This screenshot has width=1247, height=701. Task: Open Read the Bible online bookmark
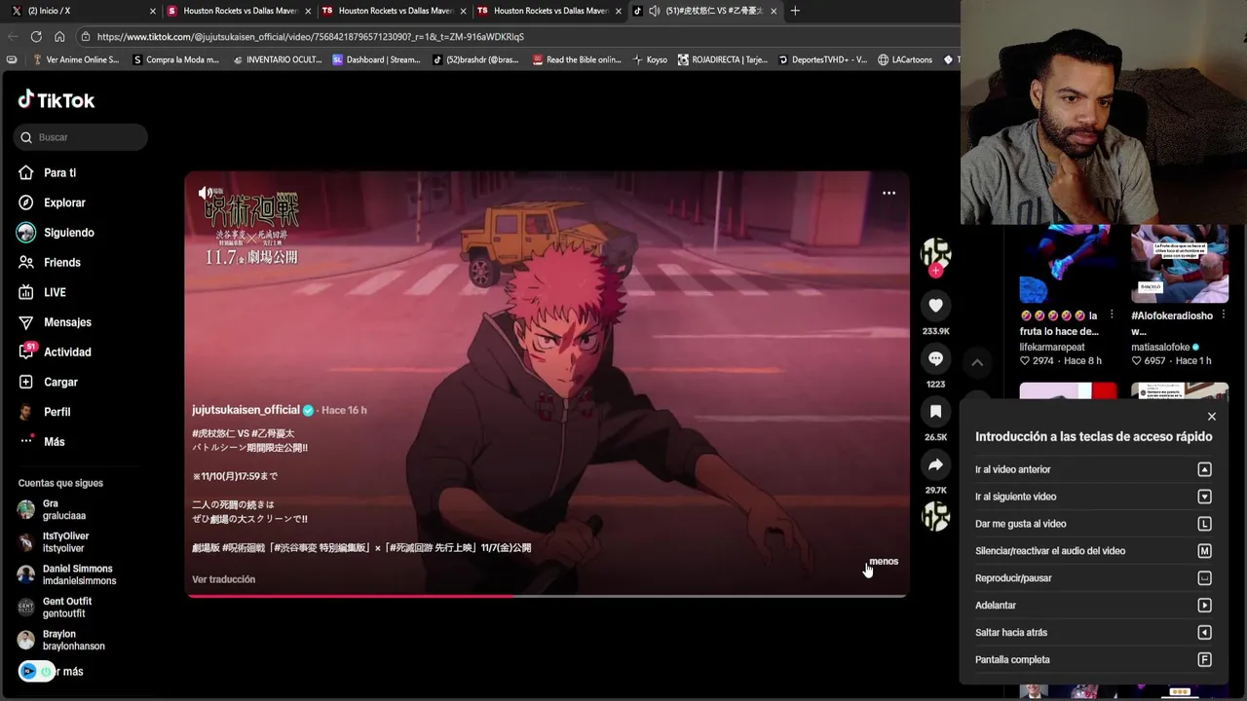(x=577, y=59)
